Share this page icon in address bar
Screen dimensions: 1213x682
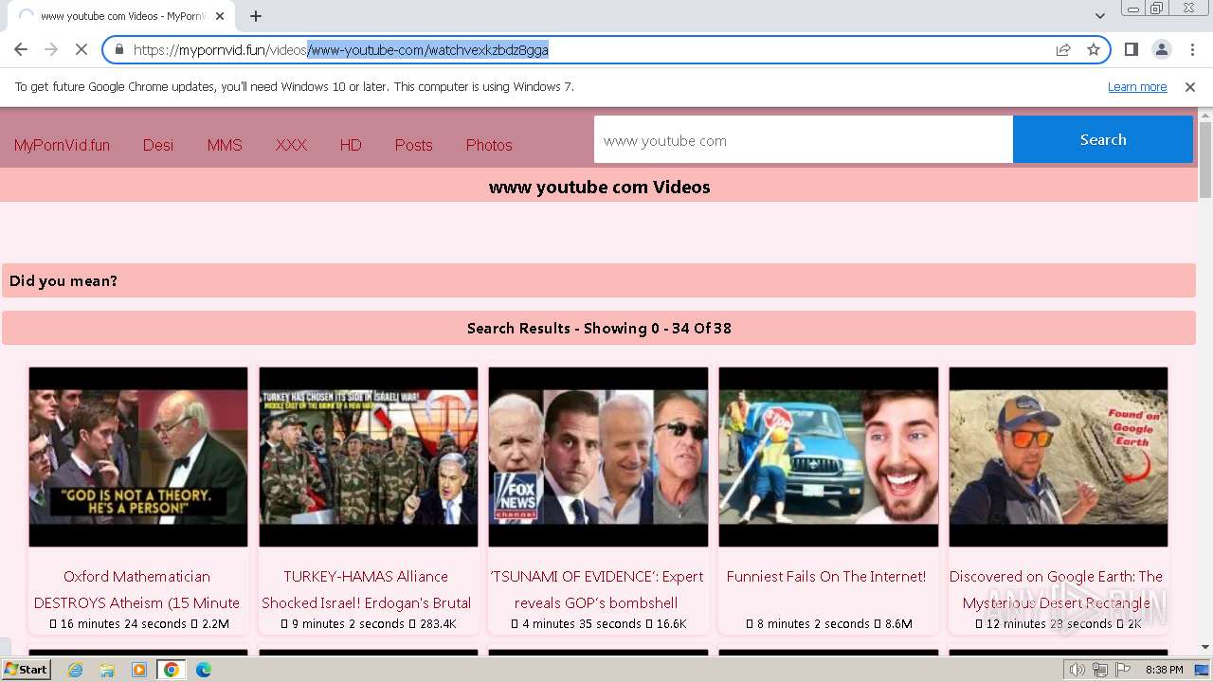coord(1063,49)
